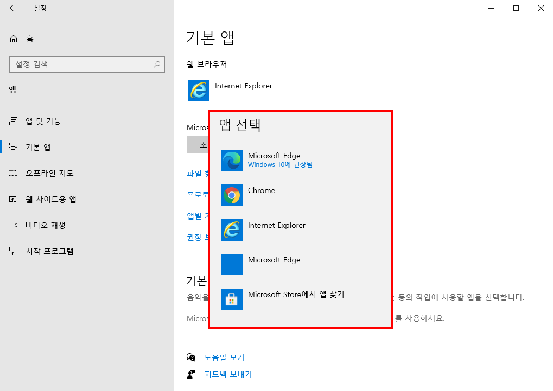553x391 pixels.
Task: Click Microsoft Store에서 앱 찾기 text
Action: point(296,294)
